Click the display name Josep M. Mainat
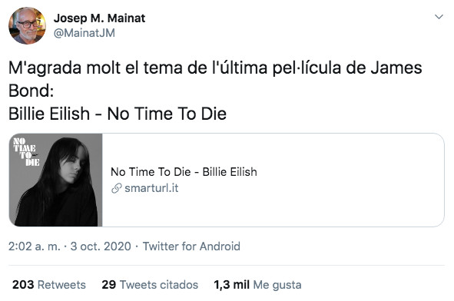Viewport: 454px width, 301px height. point(99,18)
